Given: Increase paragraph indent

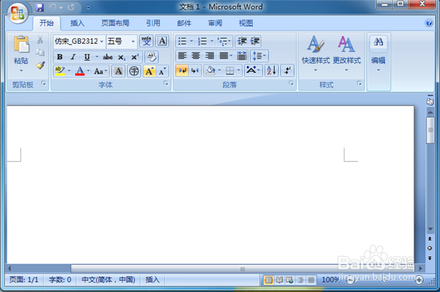Looking at the screenshot, I should (x=255, y=41).
